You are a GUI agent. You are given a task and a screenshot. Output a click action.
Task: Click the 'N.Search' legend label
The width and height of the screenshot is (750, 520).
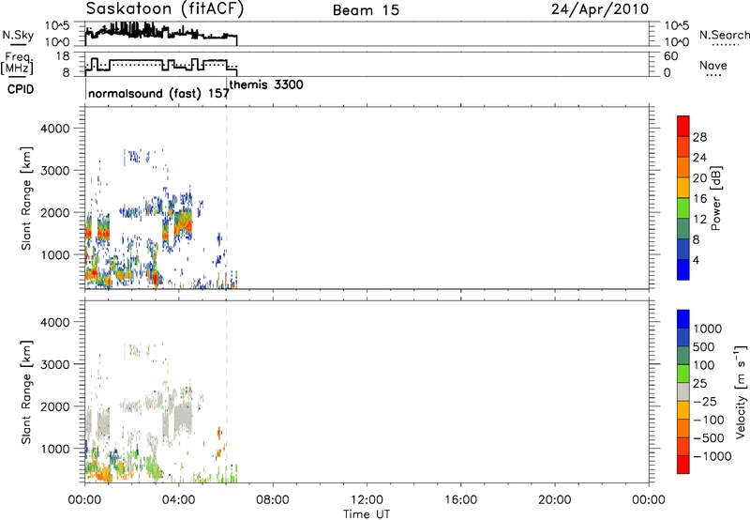(x=725, y=35)
